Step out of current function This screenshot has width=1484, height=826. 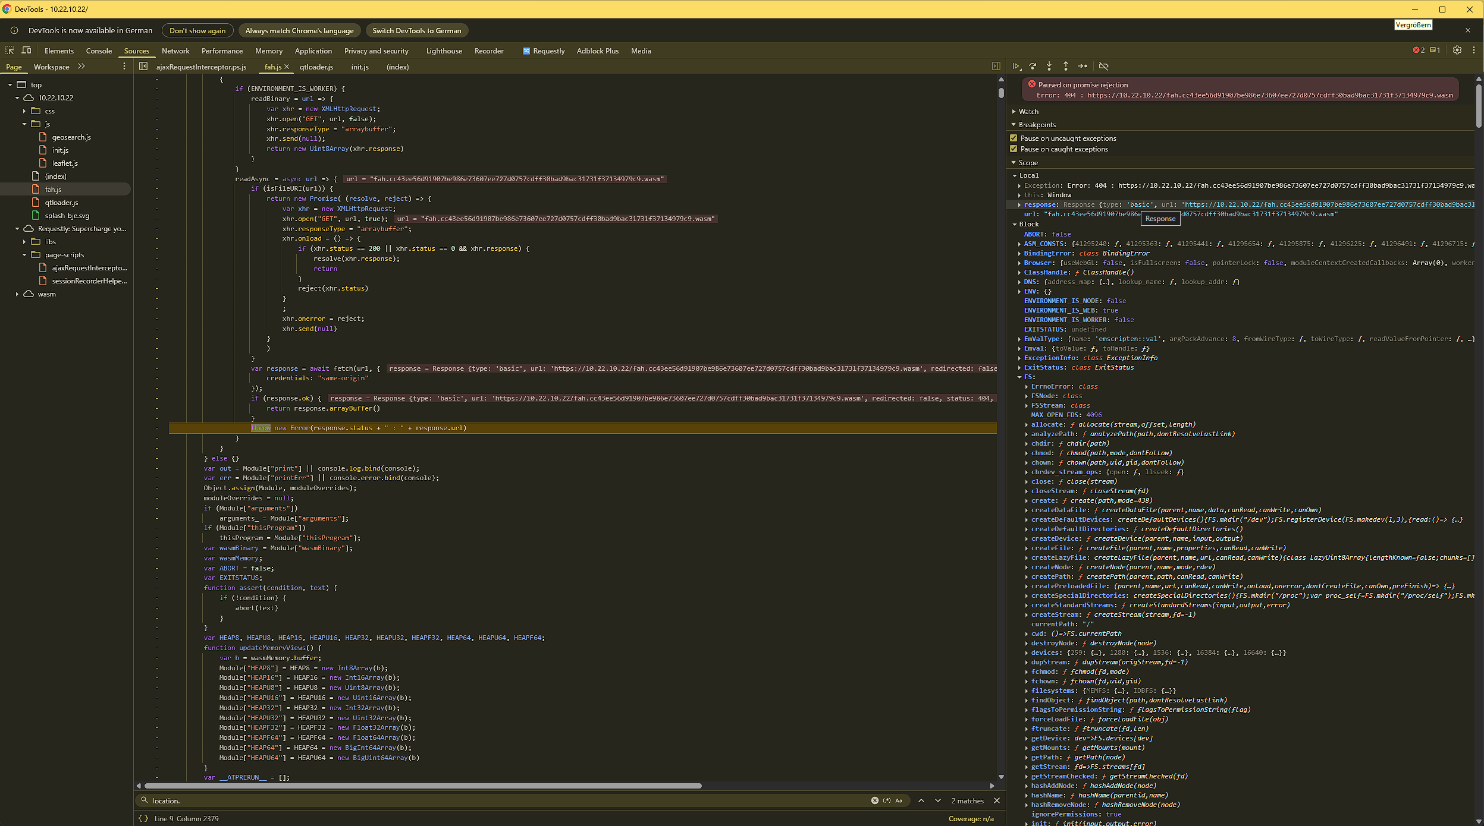1066,67
